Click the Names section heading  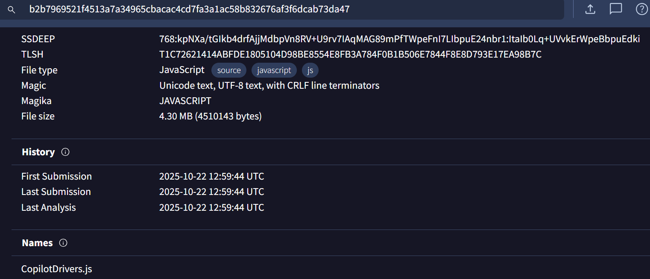[37, 243]
